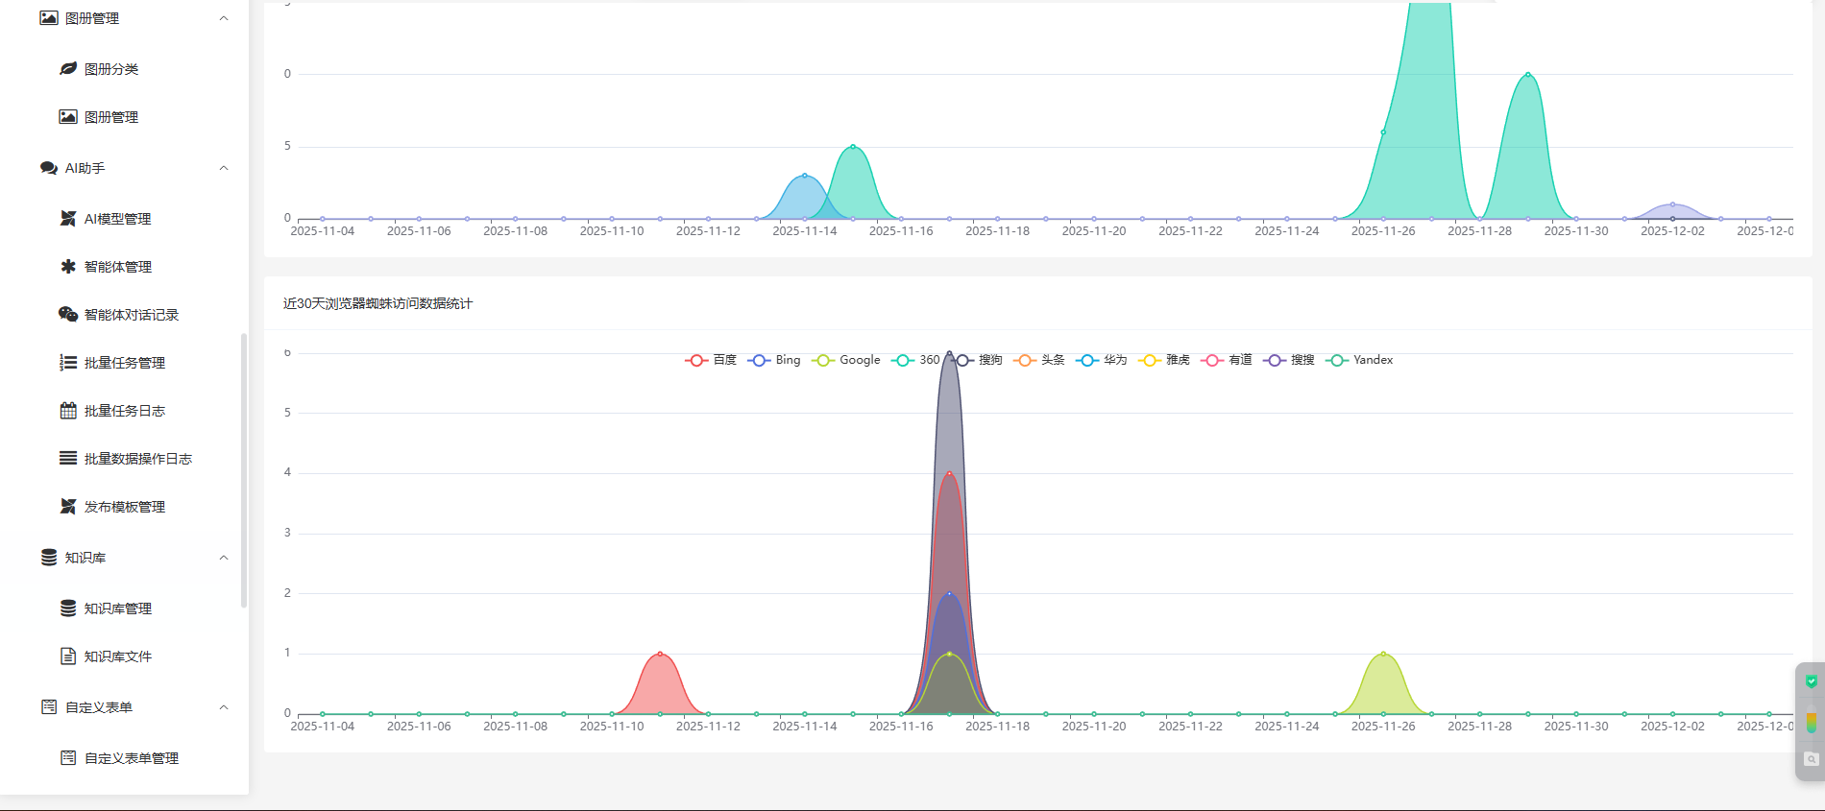The height and width of the screenshot is (811, 1825).
Task: Click the 知识库文件 document icon
Action: [x=68, y=656]
